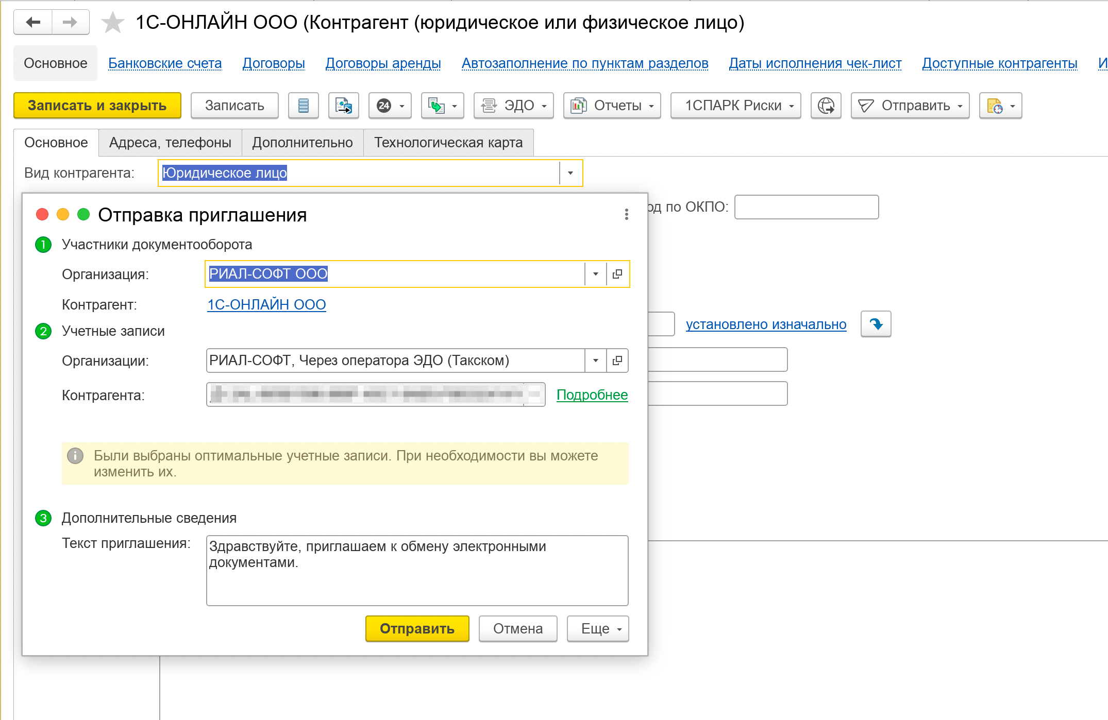This screenshot has width=1108, height=720.
Task: Click the Код по ОКПО input field
Action: coord(807,207)
